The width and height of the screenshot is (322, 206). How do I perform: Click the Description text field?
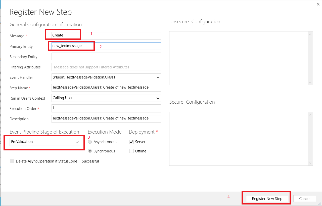[106, 118]
